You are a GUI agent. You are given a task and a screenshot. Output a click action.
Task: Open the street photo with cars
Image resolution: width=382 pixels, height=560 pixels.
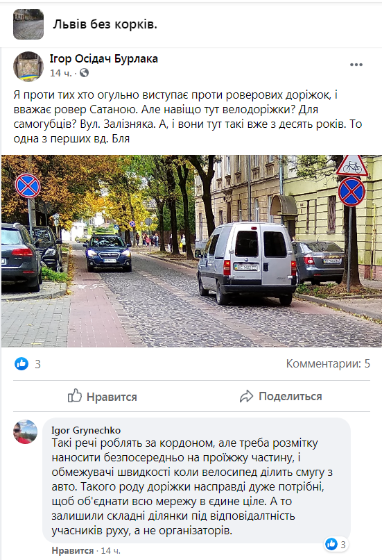click(191, 251)
